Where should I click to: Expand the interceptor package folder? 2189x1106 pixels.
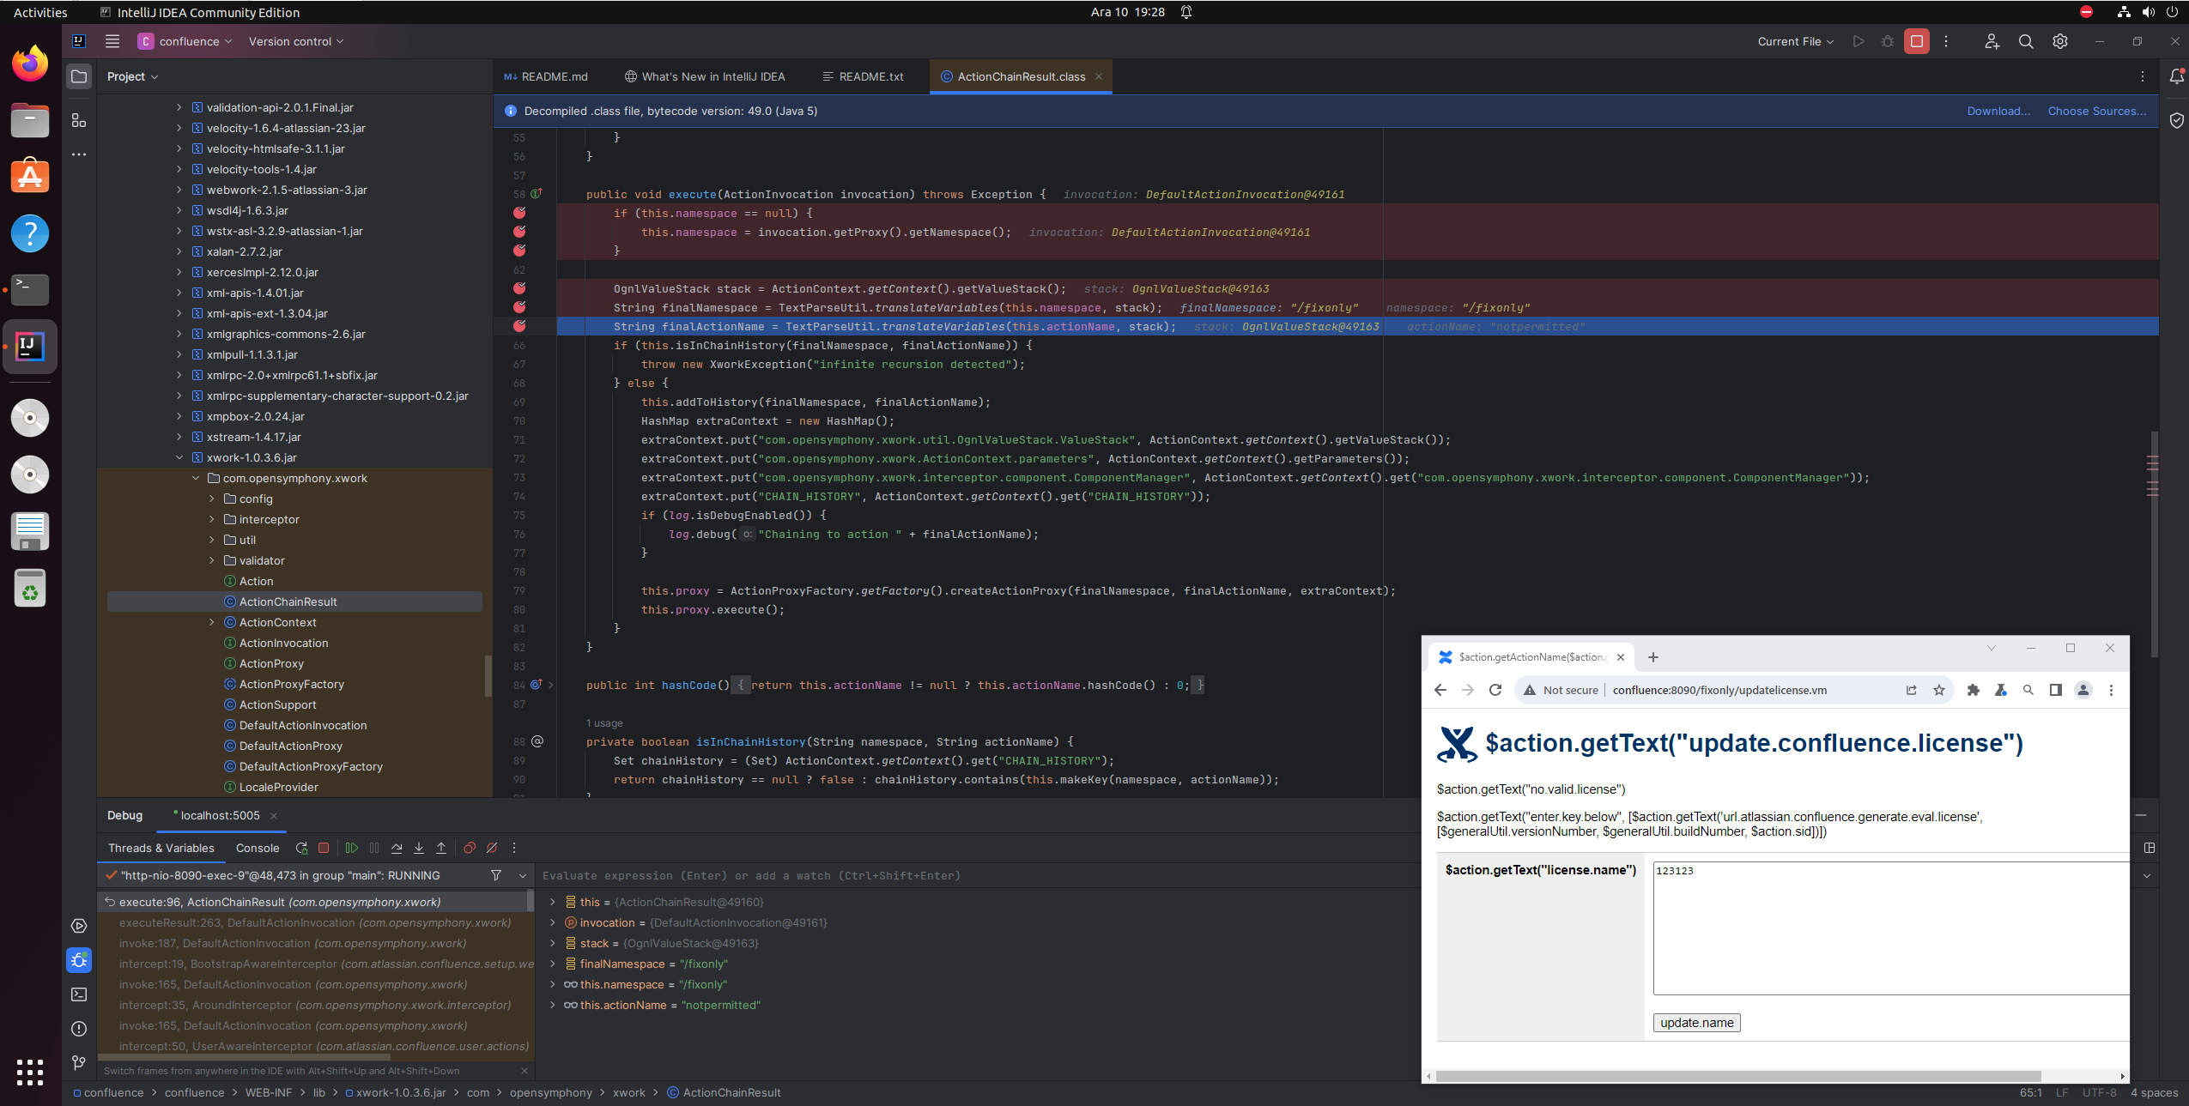[212, 519]
